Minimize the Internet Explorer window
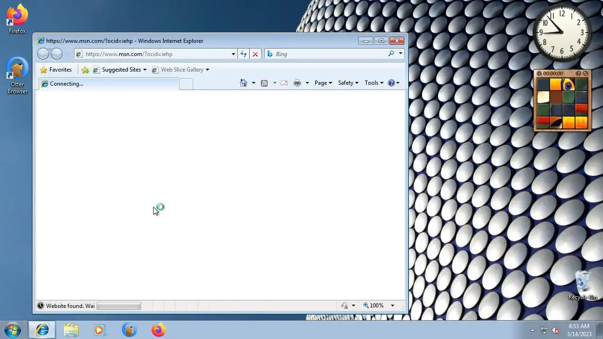This screenshot has height=339, width=603. click(x=366, y=41)
